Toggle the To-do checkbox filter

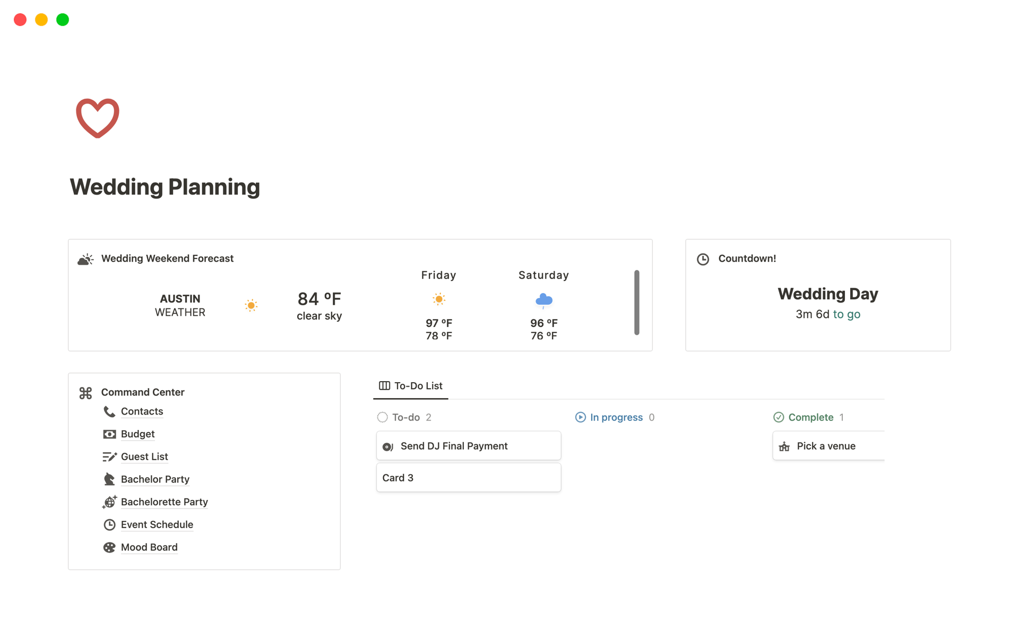pyautogui.click(x=382, y=417)
